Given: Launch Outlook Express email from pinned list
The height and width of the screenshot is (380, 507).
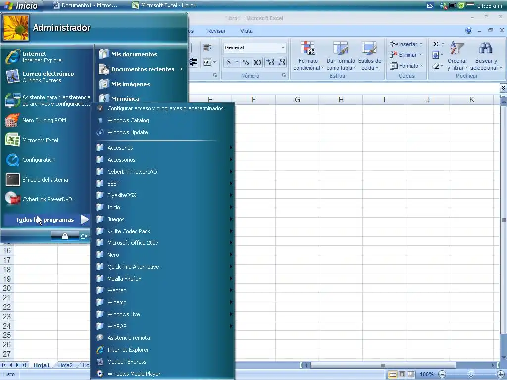Looking at the screenshot, I should 47,77.
